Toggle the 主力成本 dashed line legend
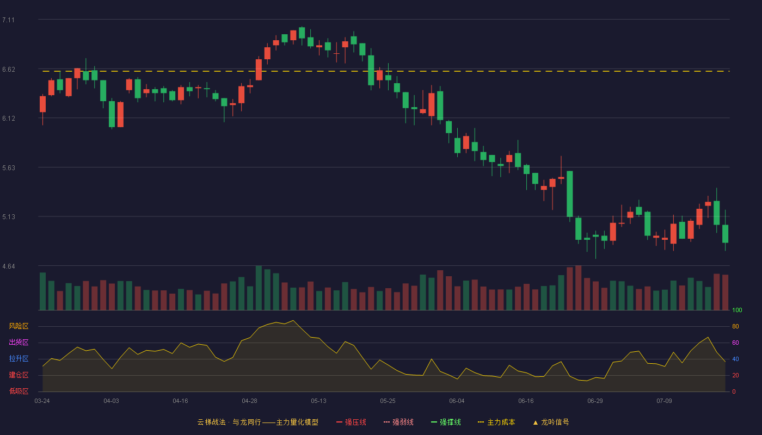This screenshot has width=762, height=435. pos(496,422)
